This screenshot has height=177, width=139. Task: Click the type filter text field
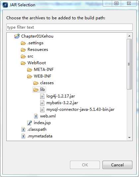(x=69, y=27)
